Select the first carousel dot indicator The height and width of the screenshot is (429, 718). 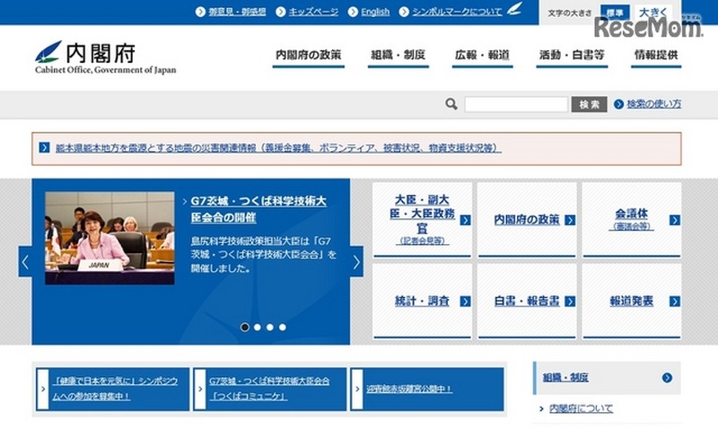click(x=245, y=328)
